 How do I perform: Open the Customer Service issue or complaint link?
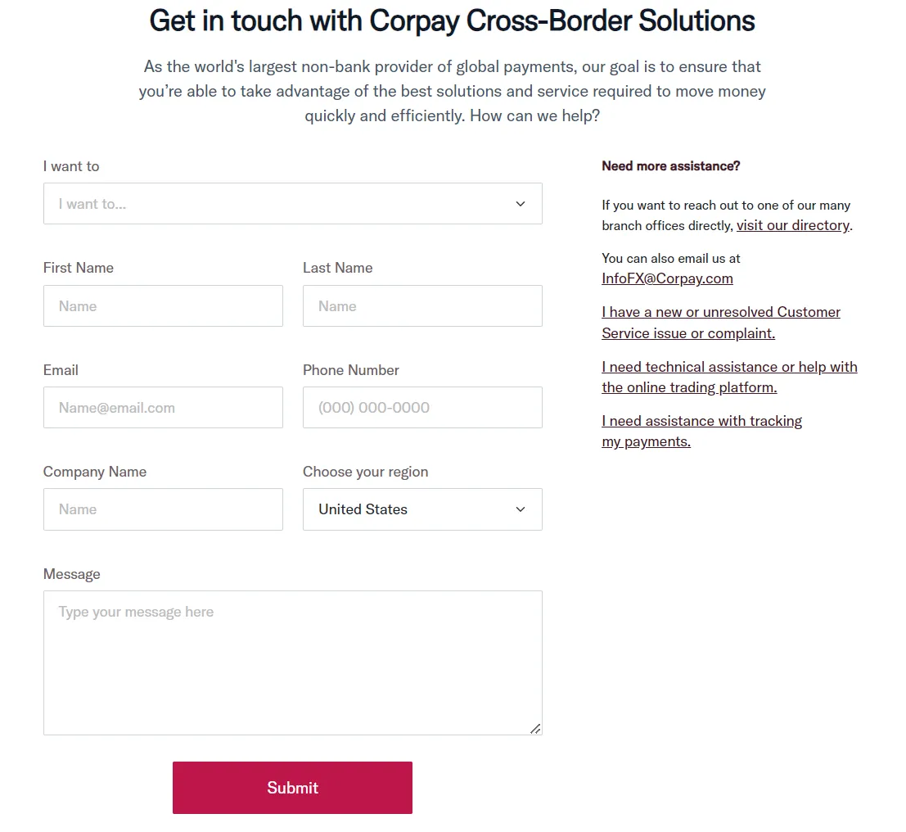click(721, 323)
